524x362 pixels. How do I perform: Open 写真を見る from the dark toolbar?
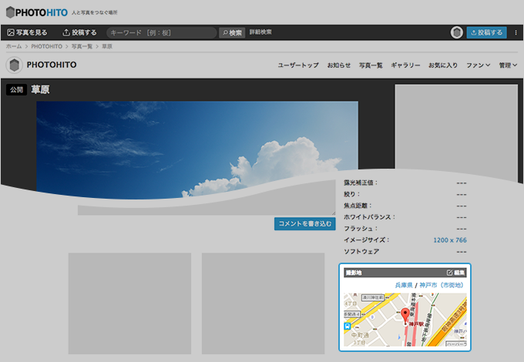click(28, 32)
